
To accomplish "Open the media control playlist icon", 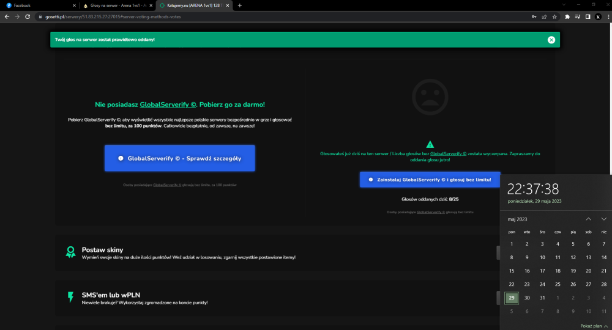I will [578, 16].
